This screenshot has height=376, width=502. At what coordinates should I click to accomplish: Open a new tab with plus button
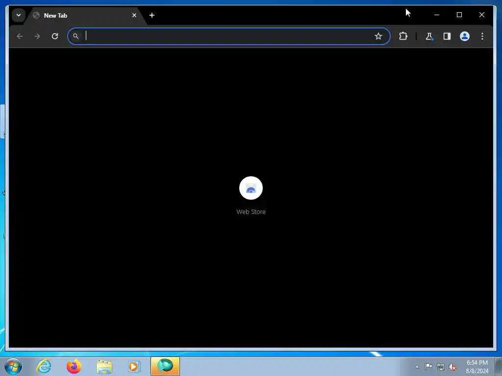[152, 15]
